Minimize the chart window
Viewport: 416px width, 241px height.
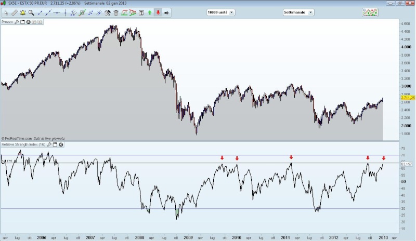click(391, 3)
